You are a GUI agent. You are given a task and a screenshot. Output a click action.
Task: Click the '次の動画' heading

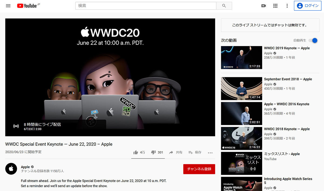229,40
